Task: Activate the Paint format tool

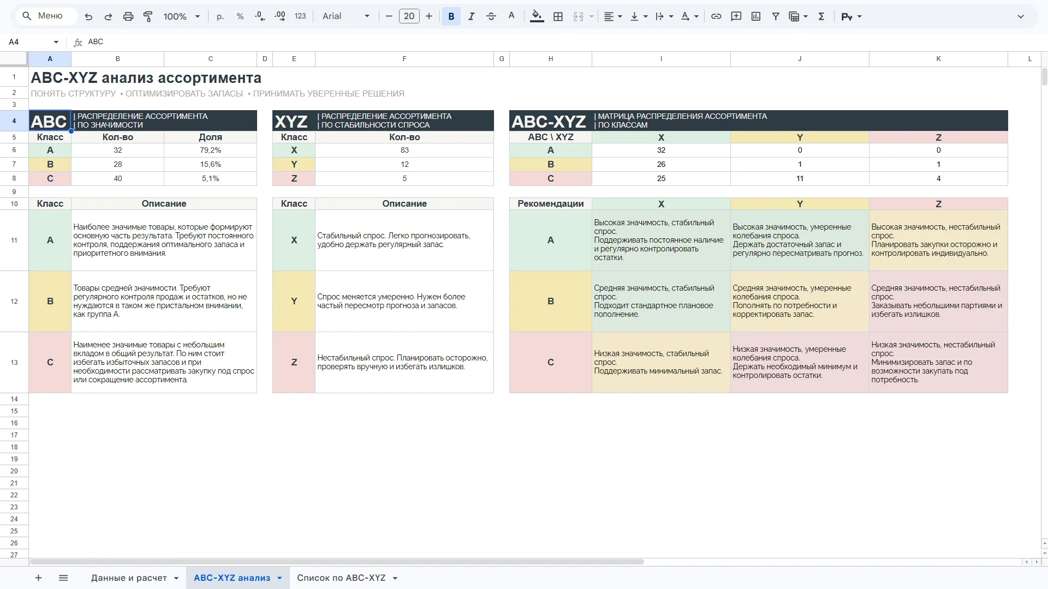Action: point(148,16)
